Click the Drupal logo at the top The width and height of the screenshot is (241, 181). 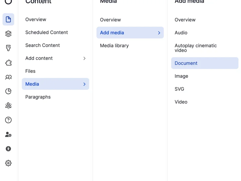tap(8, 2)
